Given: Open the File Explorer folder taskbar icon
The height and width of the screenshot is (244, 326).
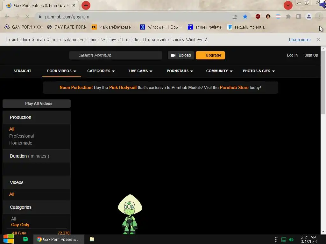Looking at the screenshot, I should pyautogui.click(x=92, y=239).
